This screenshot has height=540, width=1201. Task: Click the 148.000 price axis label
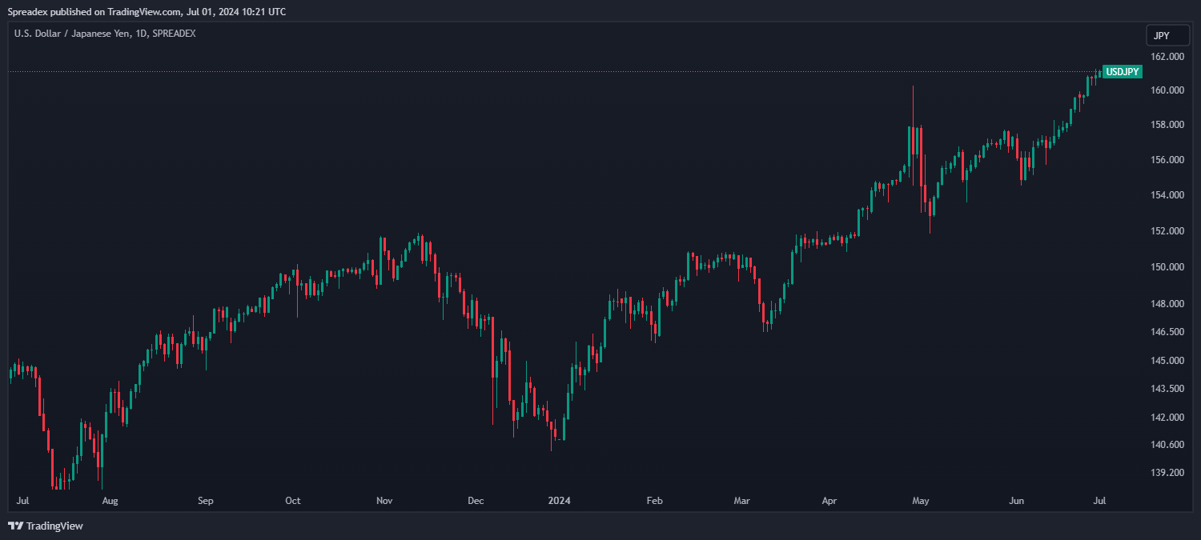[1167, 304]
